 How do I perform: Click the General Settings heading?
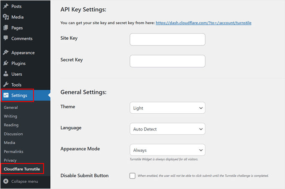point(83,92)
